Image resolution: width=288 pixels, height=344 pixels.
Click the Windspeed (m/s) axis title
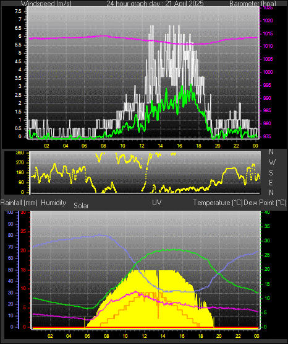click(x=46, y=4)
